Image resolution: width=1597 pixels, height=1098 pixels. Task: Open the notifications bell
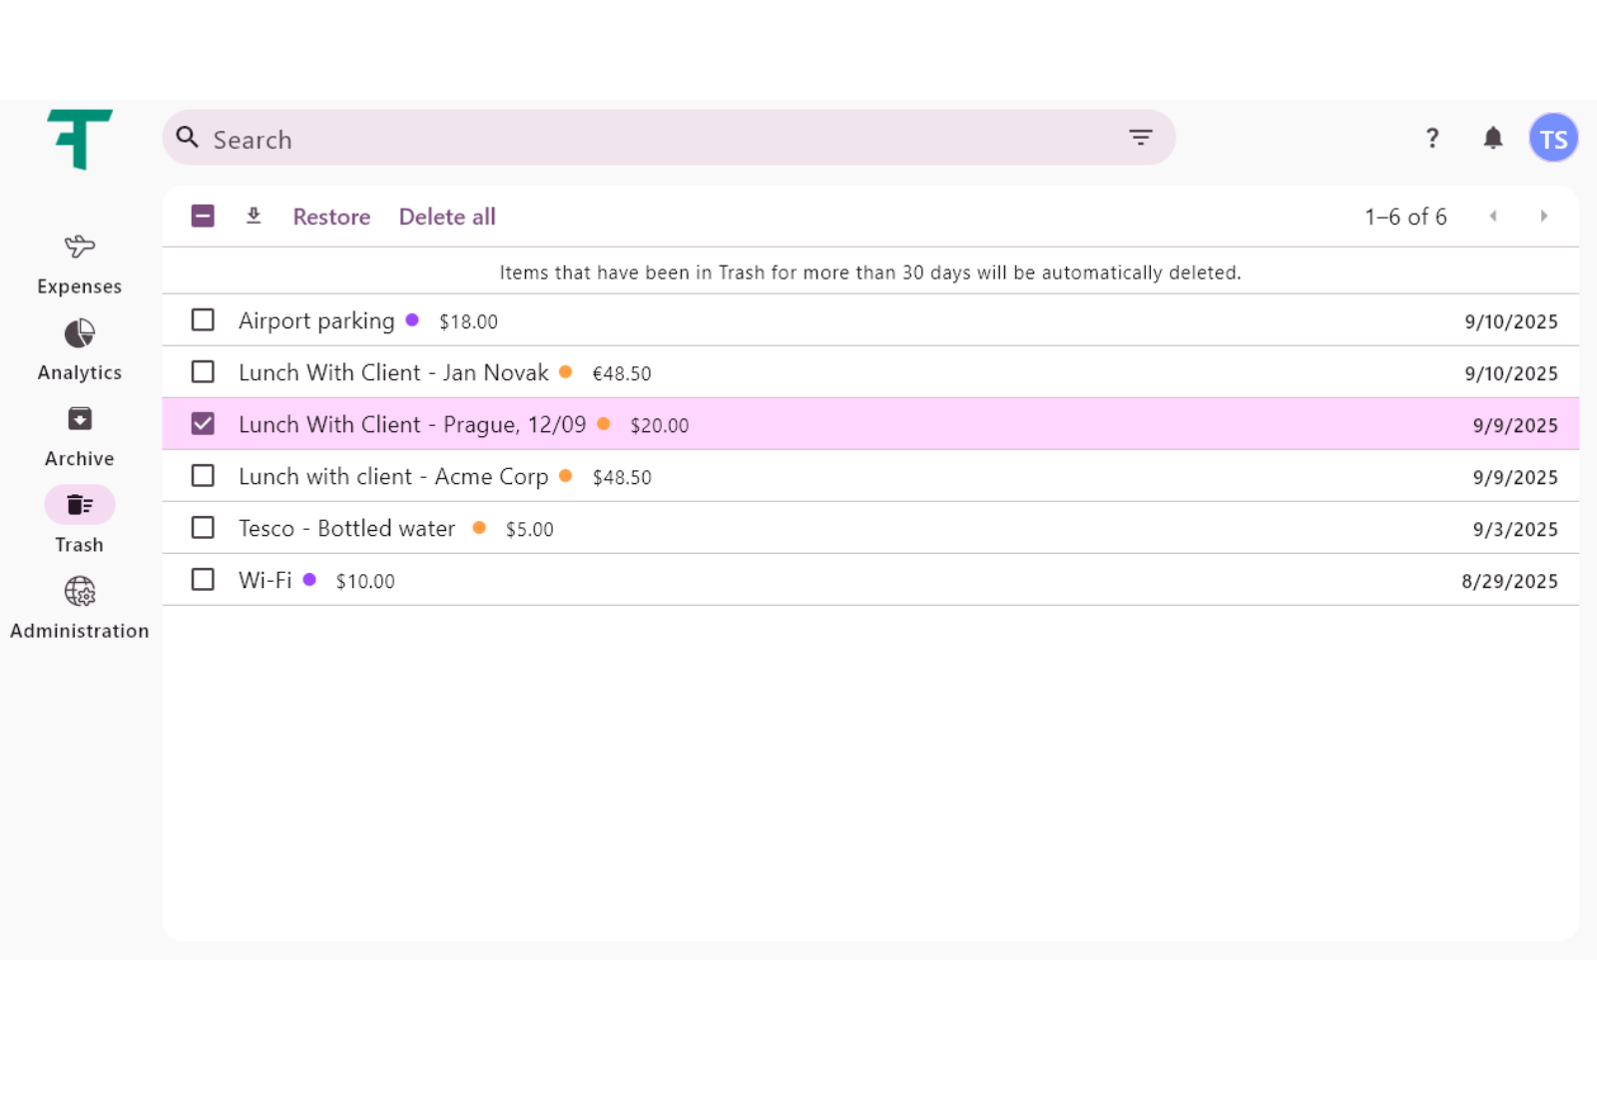point(1492,138)
